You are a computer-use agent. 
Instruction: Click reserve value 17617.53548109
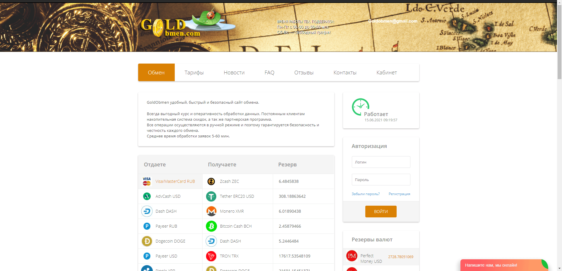tap(294, 256)
